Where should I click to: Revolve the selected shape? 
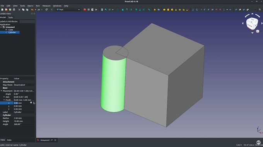pos(197,10)
